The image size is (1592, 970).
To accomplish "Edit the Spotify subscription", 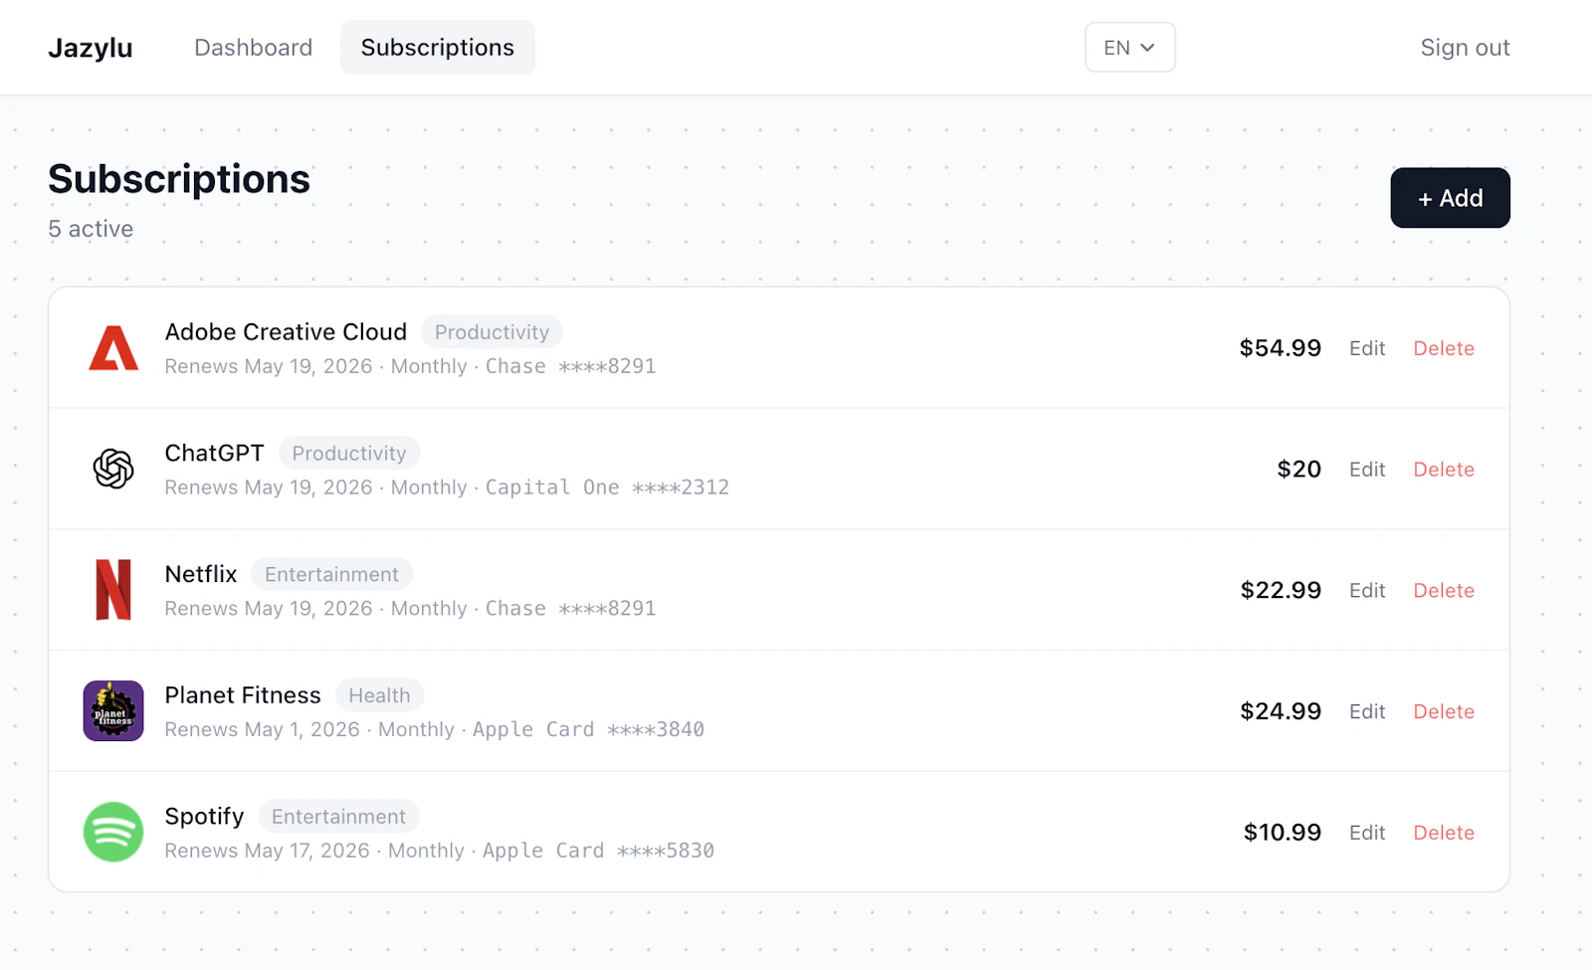I will click(x=1367, y=833).
